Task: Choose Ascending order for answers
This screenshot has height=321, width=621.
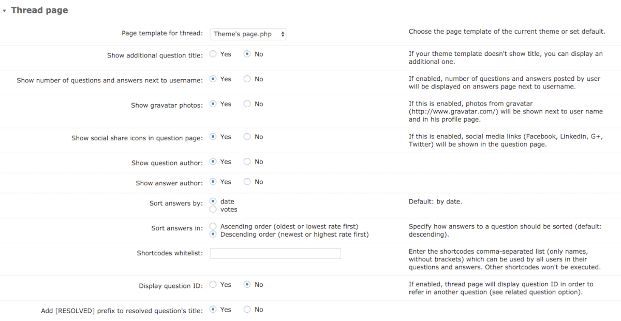Action: 213,226
